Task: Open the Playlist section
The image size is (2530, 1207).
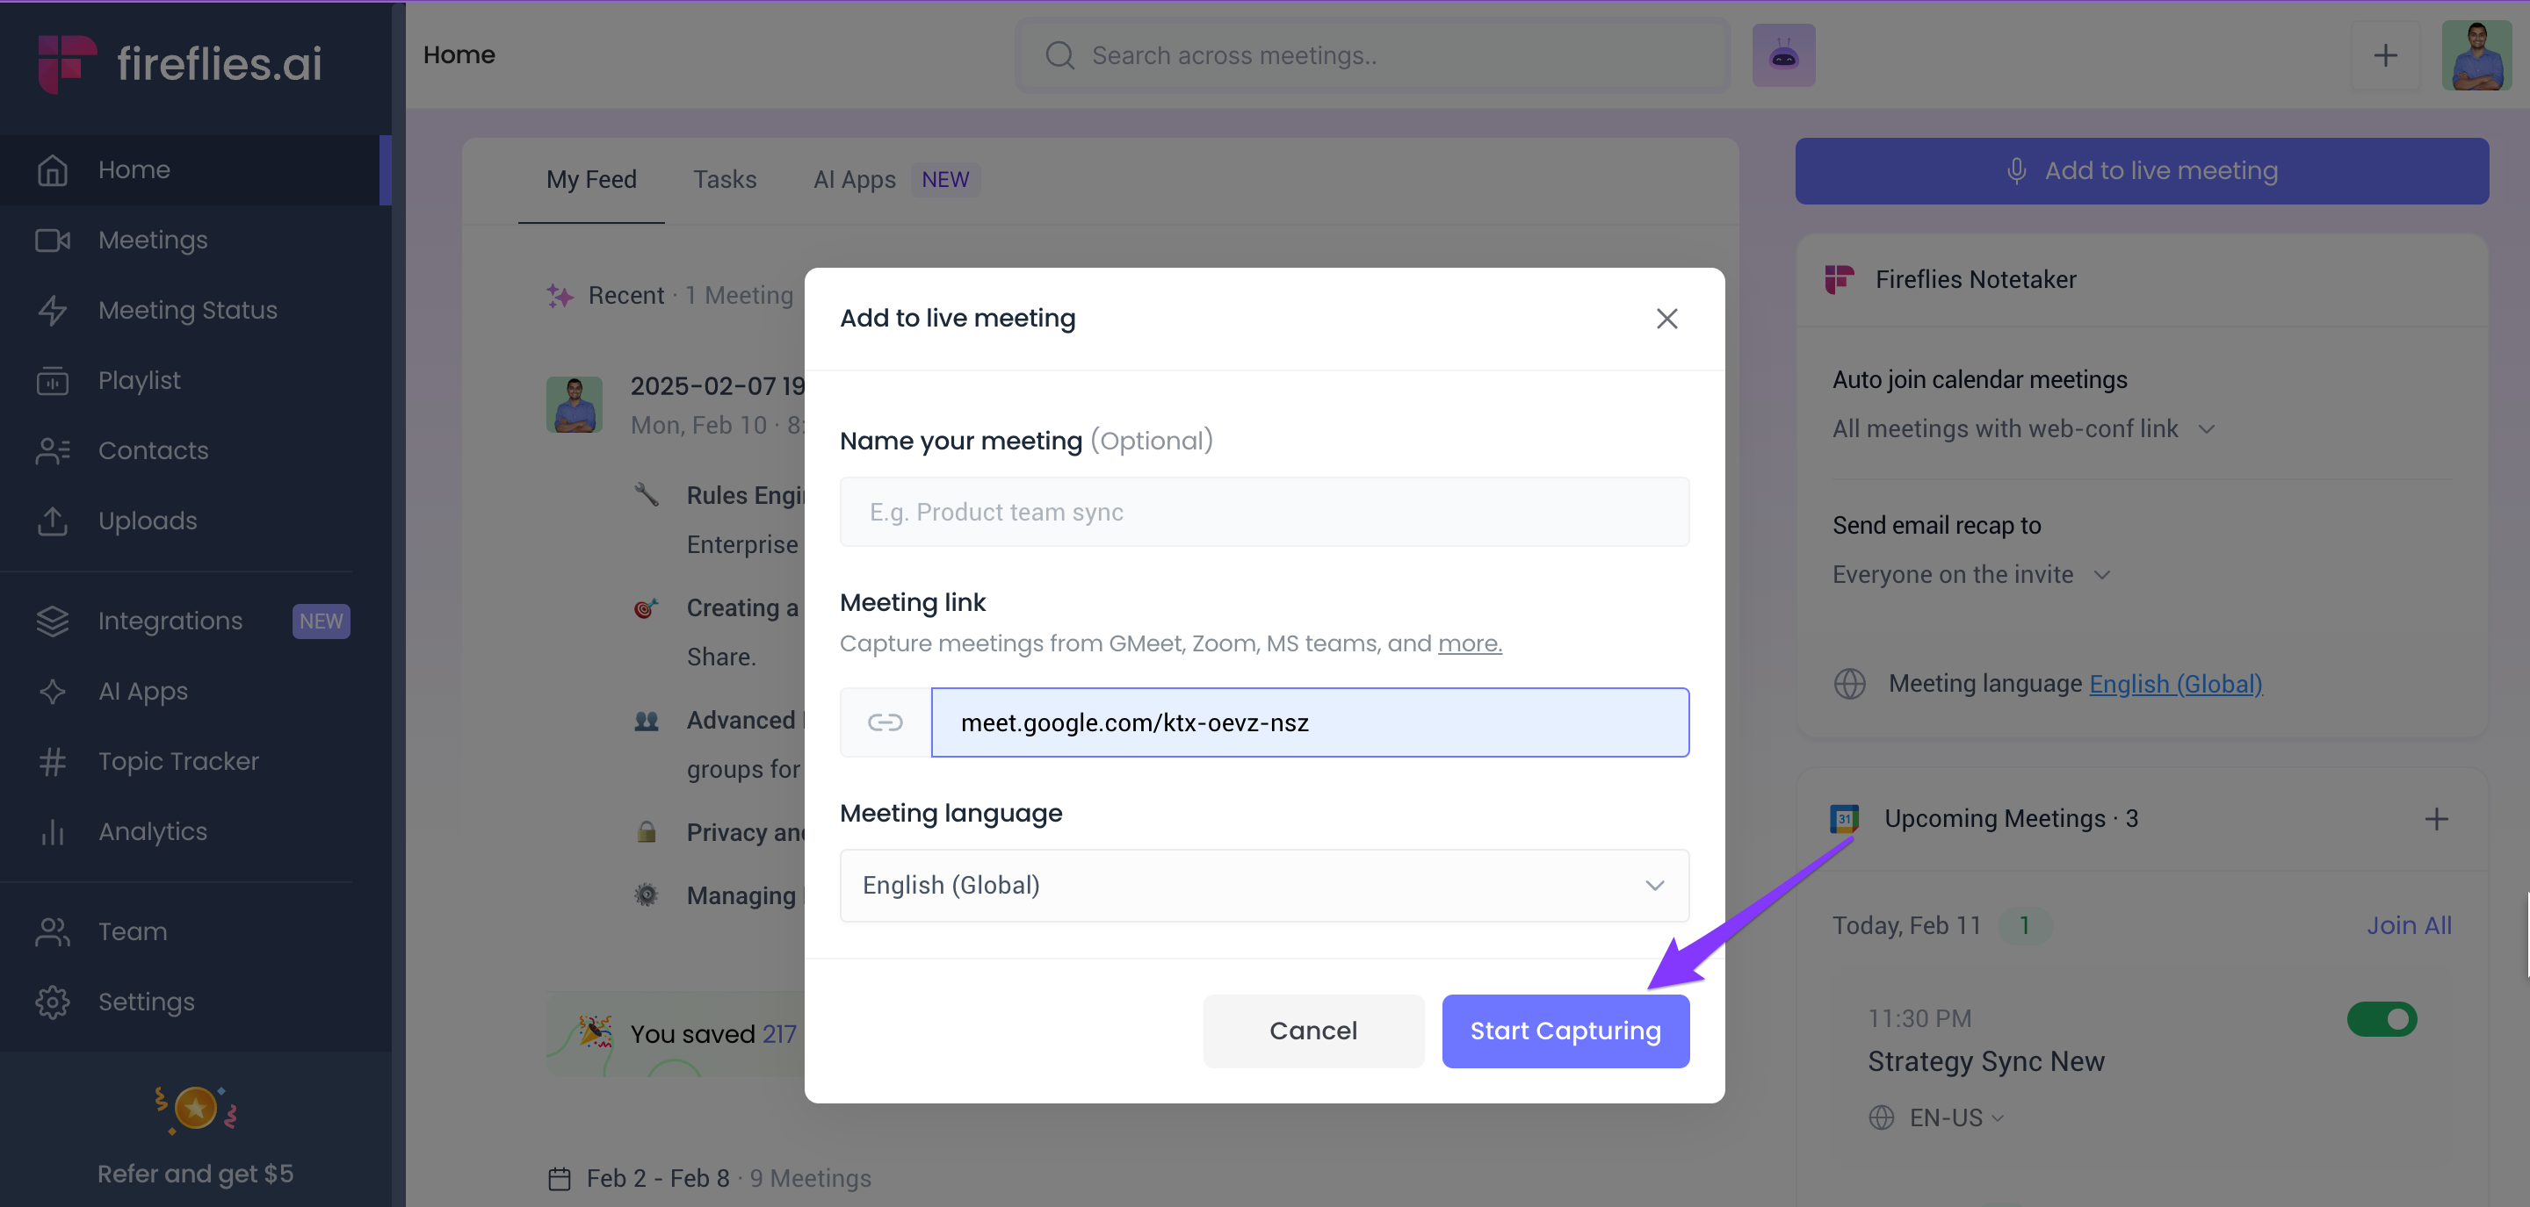Action: point(195,381)
